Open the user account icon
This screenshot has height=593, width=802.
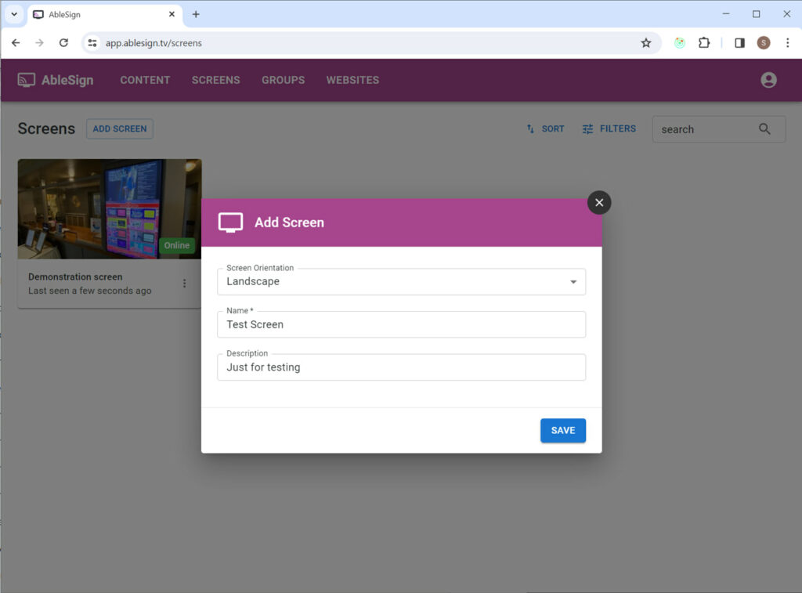(768, 79)
